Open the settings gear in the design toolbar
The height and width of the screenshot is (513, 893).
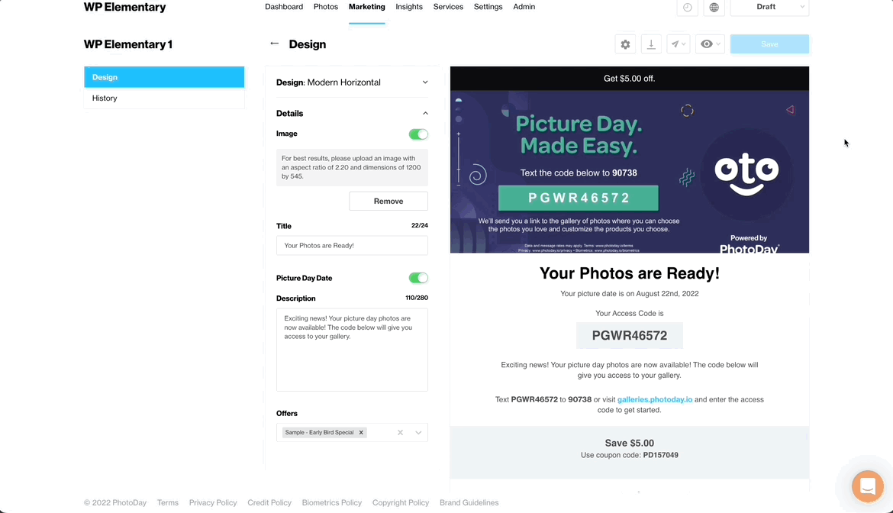point(625,44)
